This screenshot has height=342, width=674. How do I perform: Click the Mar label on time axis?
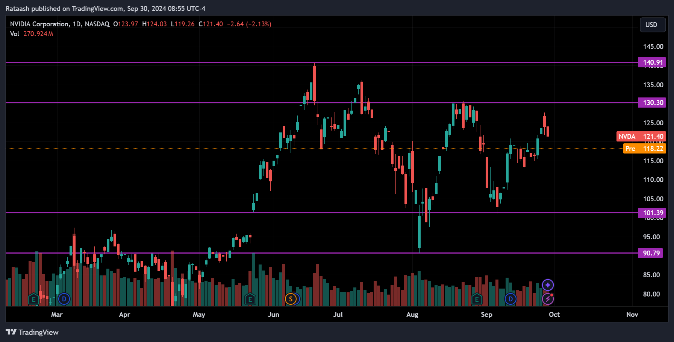pyautogui.click(x=57, y=315)
